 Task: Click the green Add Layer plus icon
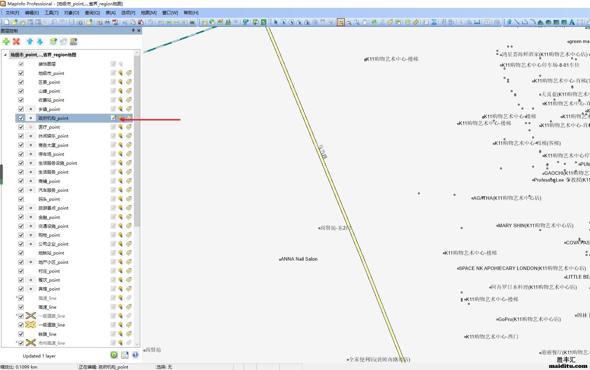pyautogui.click(x=6, y=42)
